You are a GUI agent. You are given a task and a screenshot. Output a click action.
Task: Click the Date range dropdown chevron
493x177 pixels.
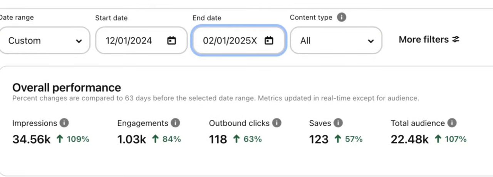click(79, 41)
